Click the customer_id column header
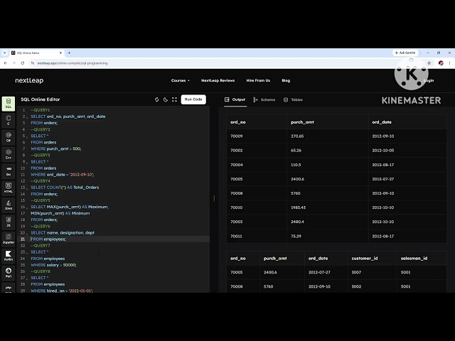455x341 pixels. click(x=365, y=259)
